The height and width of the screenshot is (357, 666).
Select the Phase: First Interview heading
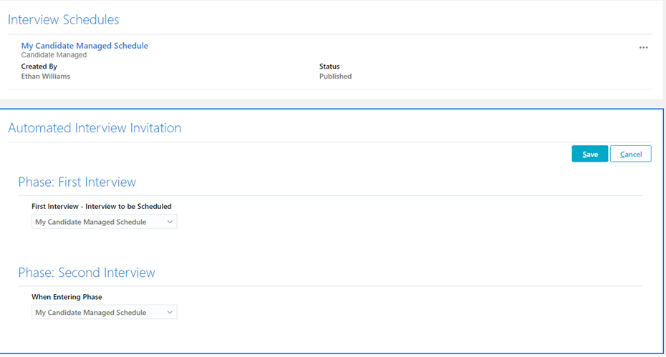[x=77, y=182]
